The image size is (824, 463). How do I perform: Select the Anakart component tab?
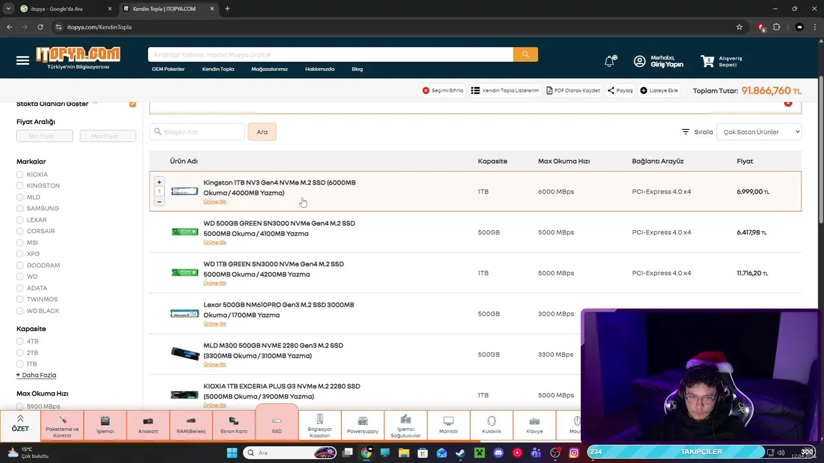coord(148,426)
